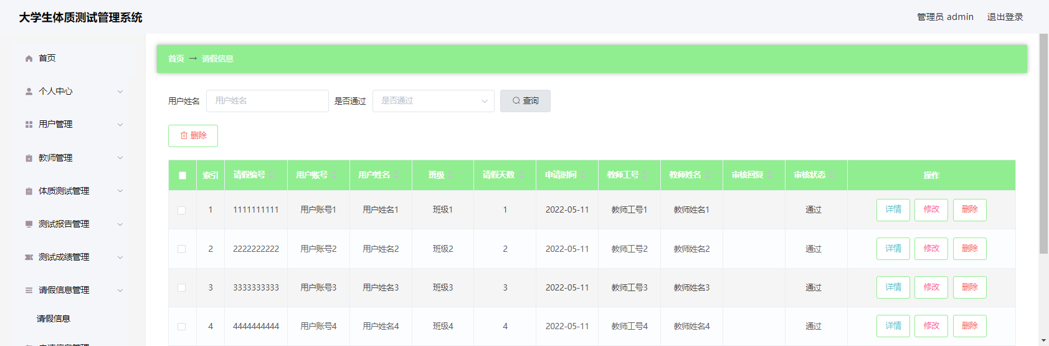Viewport: 1049px width, 346px height.
Task: Sort by 请假编号 column arrows
Action: pyautogui.click(x=272, y=175)
